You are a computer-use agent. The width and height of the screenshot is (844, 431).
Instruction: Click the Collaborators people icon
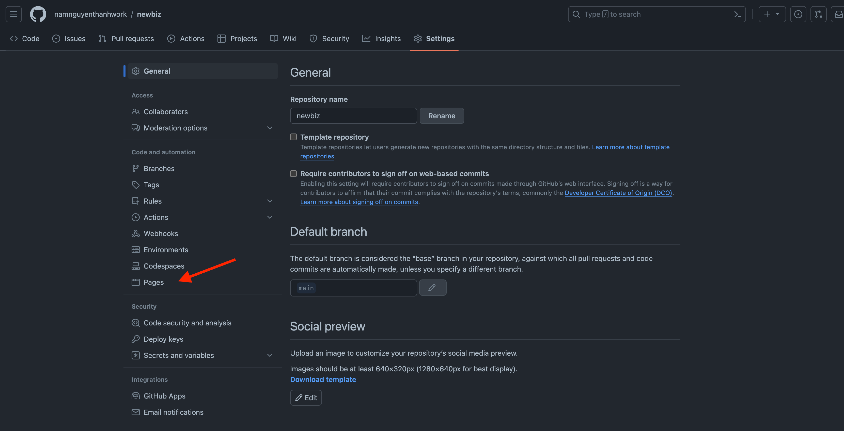[x=135, y=112]
